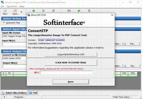Click the Done button

[71, 82]
